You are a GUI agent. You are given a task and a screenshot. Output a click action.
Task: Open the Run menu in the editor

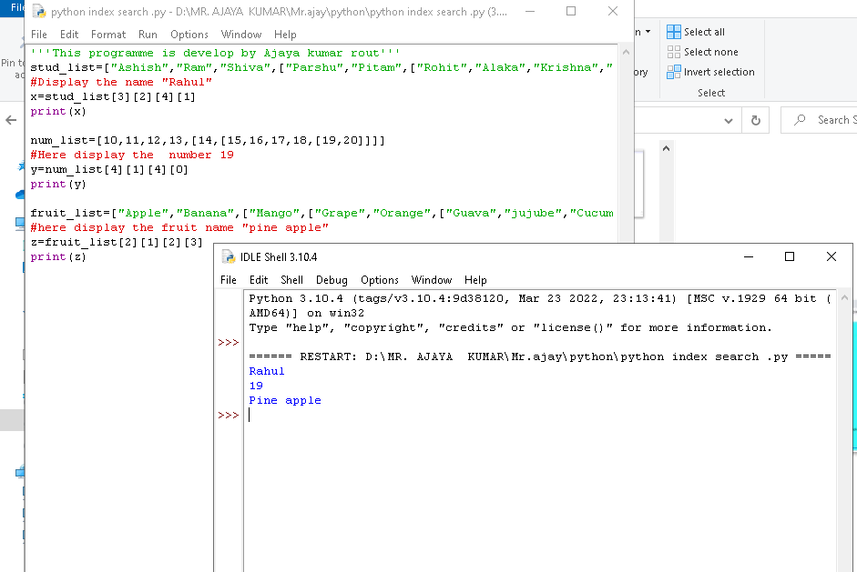(x=148, y=35)
